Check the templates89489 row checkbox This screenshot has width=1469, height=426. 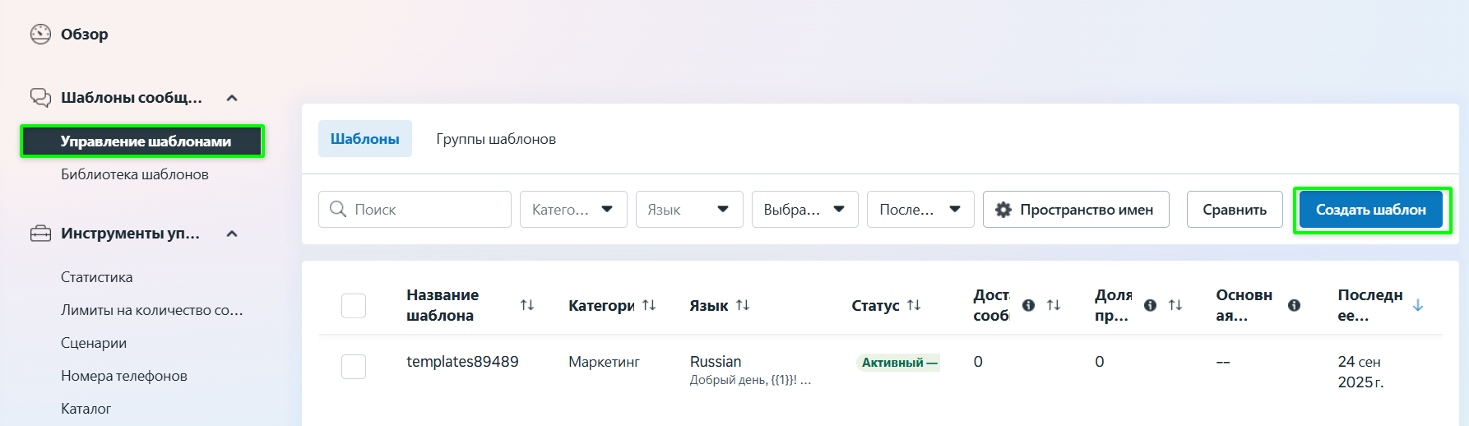(x=354, y=367)
